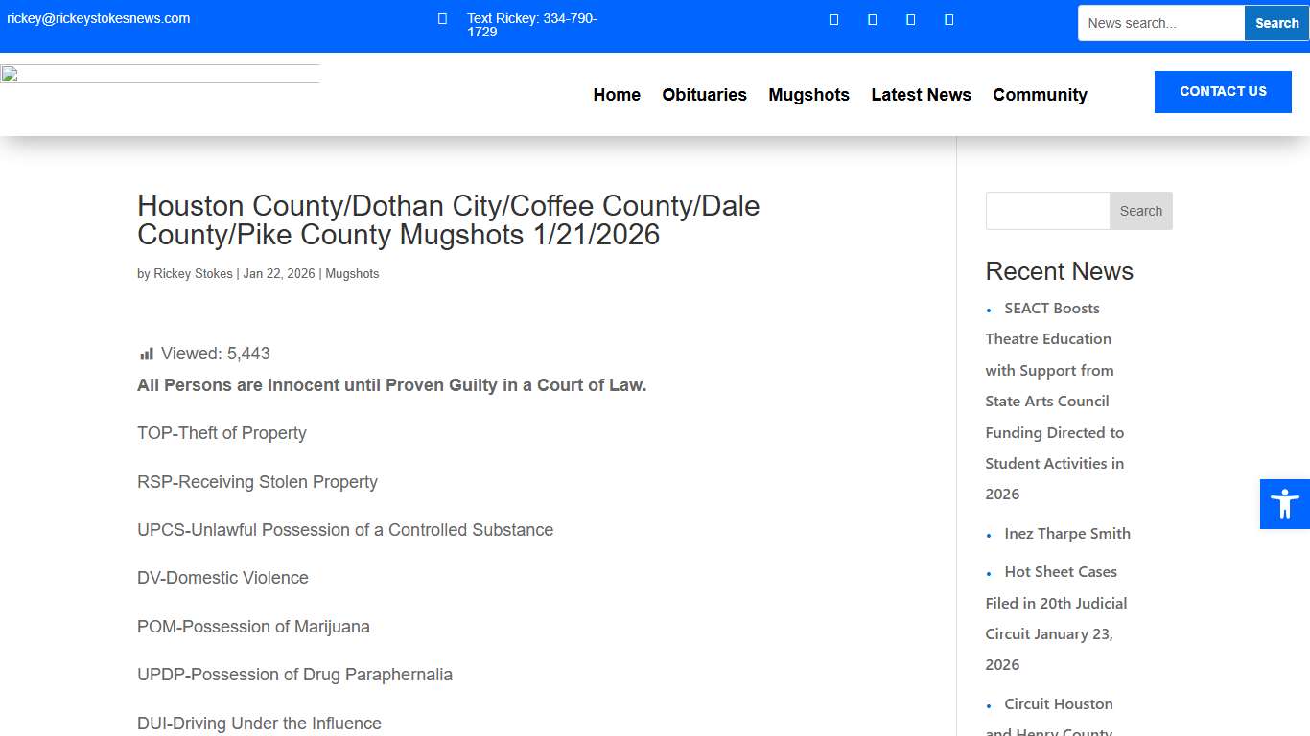Open Rickey Stokes author link

pos(193,273)
